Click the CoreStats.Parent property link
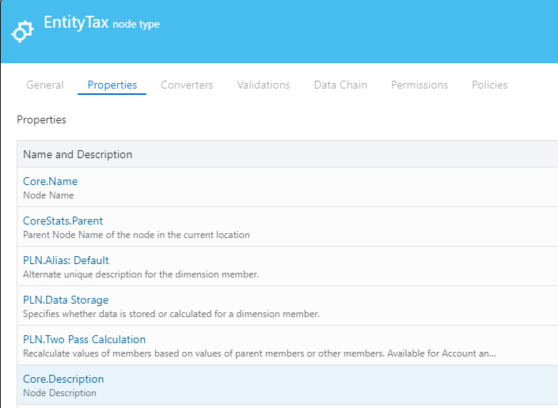Viewport: 558px width, 408px height. click(63, 221)
